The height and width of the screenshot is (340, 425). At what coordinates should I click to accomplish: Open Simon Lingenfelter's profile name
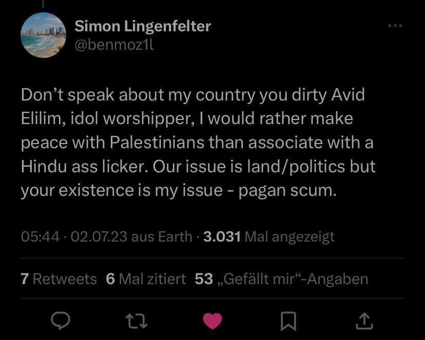click(x=143, y=27)
